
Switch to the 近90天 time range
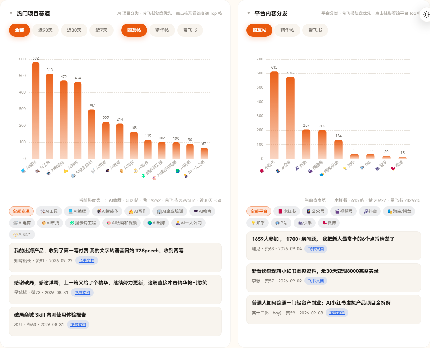tap(45, 30)
